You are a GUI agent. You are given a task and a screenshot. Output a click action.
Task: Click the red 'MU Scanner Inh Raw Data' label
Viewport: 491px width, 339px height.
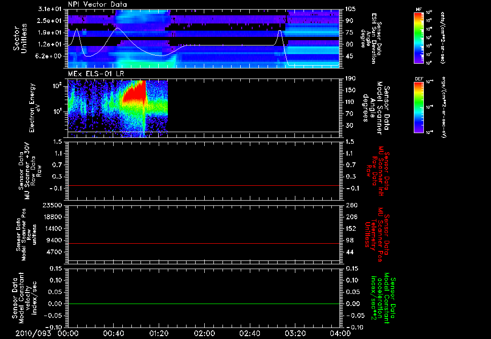tap(378, 171)
